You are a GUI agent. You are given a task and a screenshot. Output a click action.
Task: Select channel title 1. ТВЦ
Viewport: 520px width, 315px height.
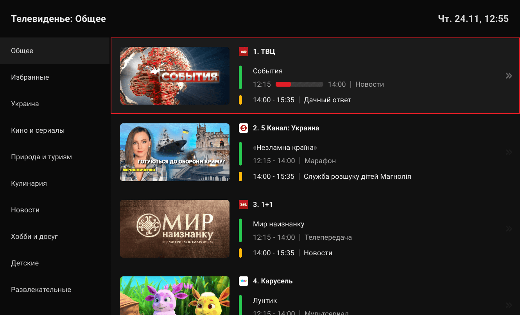(264, 52)
